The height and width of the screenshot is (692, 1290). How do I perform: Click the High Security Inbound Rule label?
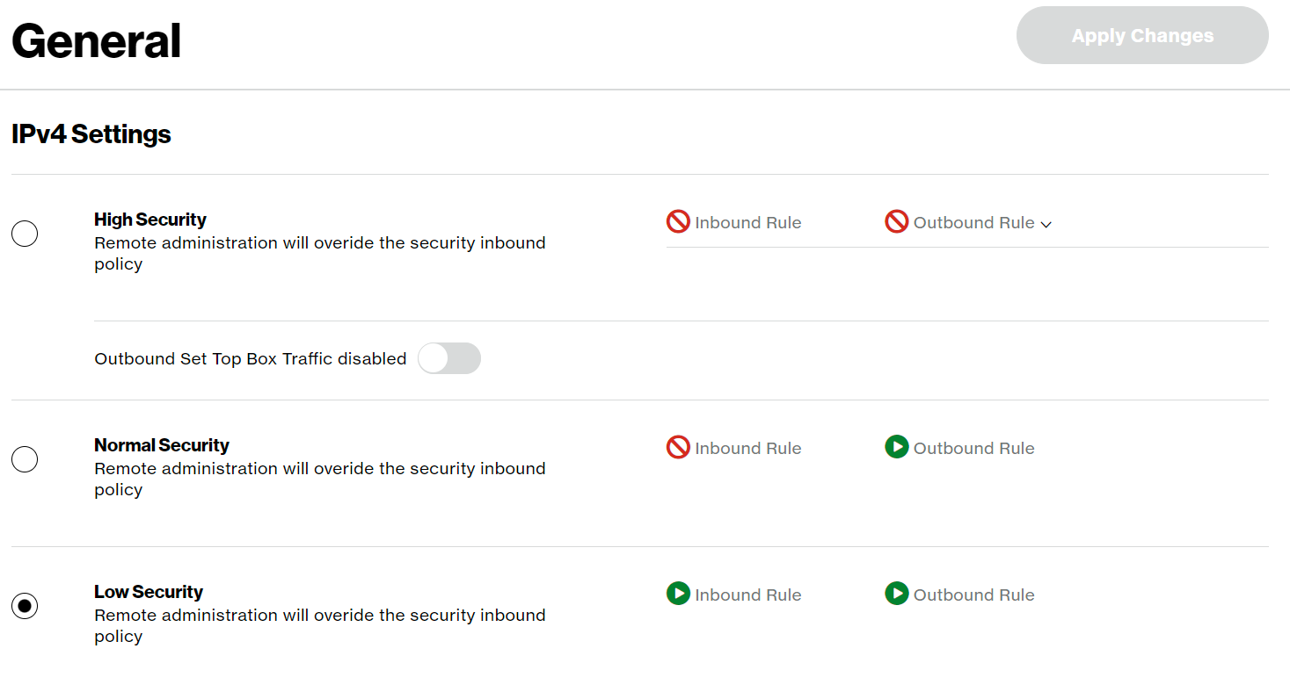(x=747, y=223)
